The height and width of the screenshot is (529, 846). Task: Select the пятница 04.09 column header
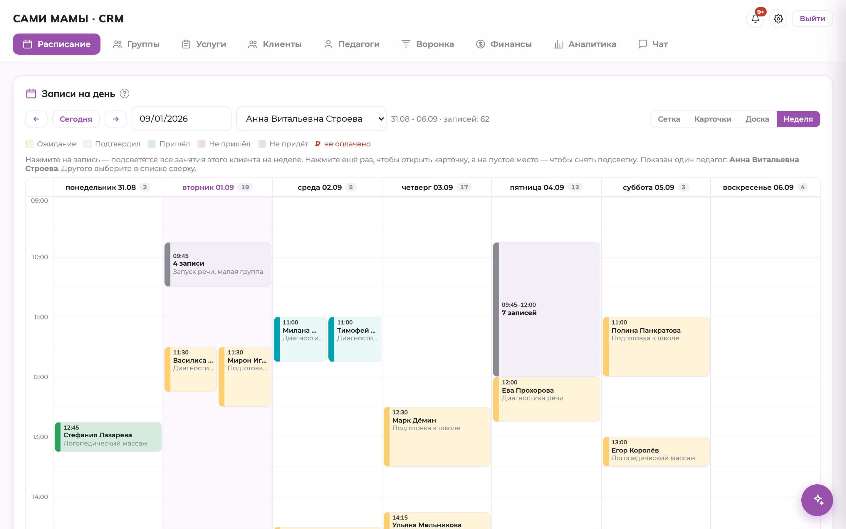pos(546,187)
